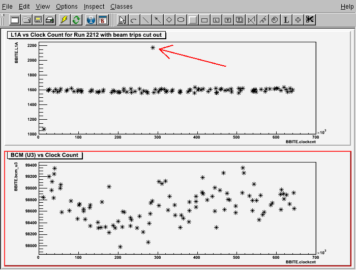Open the Classes menu

[x=122, y=7]
